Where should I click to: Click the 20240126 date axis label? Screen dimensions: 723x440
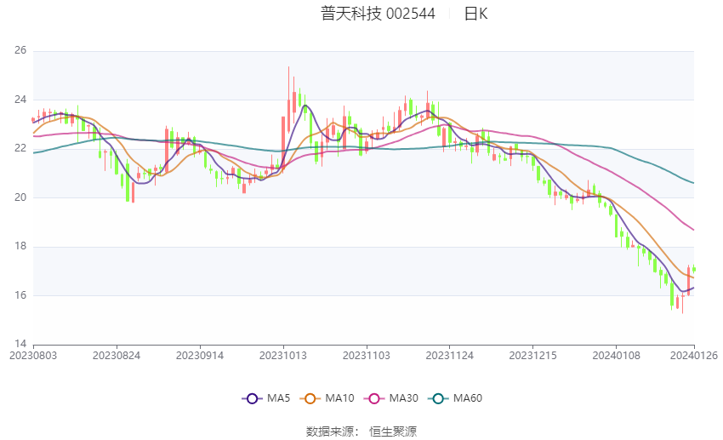click(x=694, y=356)
